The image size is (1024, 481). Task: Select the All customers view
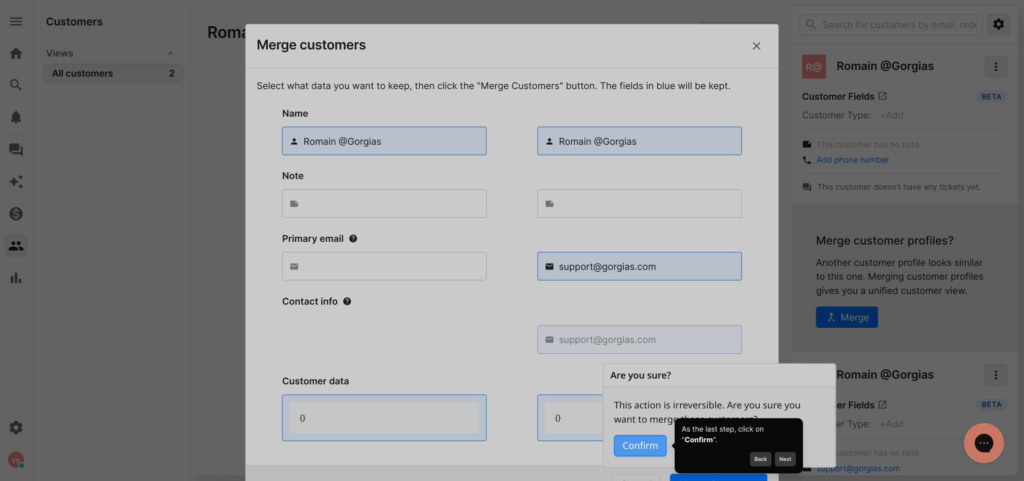click(113, 73)
